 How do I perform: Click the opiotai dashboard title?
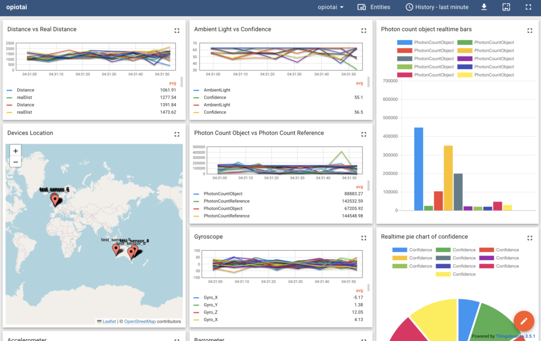(x=16, y=7)
